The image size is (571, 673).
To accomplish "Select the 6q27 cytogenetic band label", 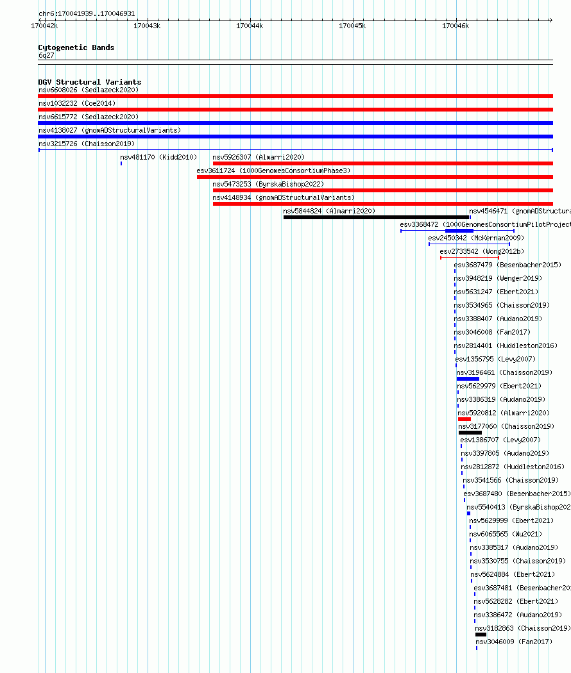I will (x=46, y=55).
